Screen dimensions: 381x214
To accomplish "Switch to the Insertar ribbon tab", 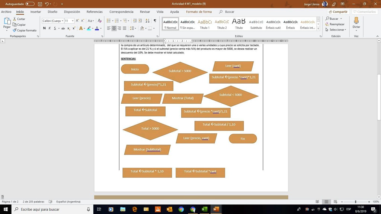I will click(35, 12).
